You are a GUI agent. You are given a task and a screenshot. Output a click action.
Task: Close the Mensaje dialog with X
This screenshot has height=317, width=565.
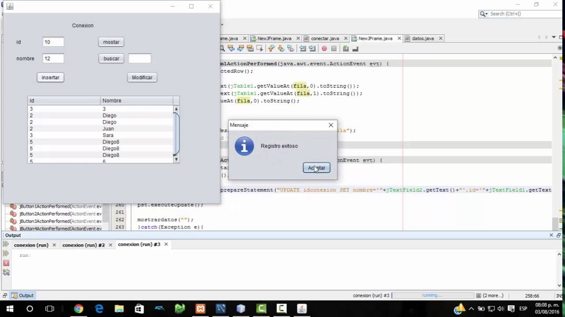[x=331, y=125]
